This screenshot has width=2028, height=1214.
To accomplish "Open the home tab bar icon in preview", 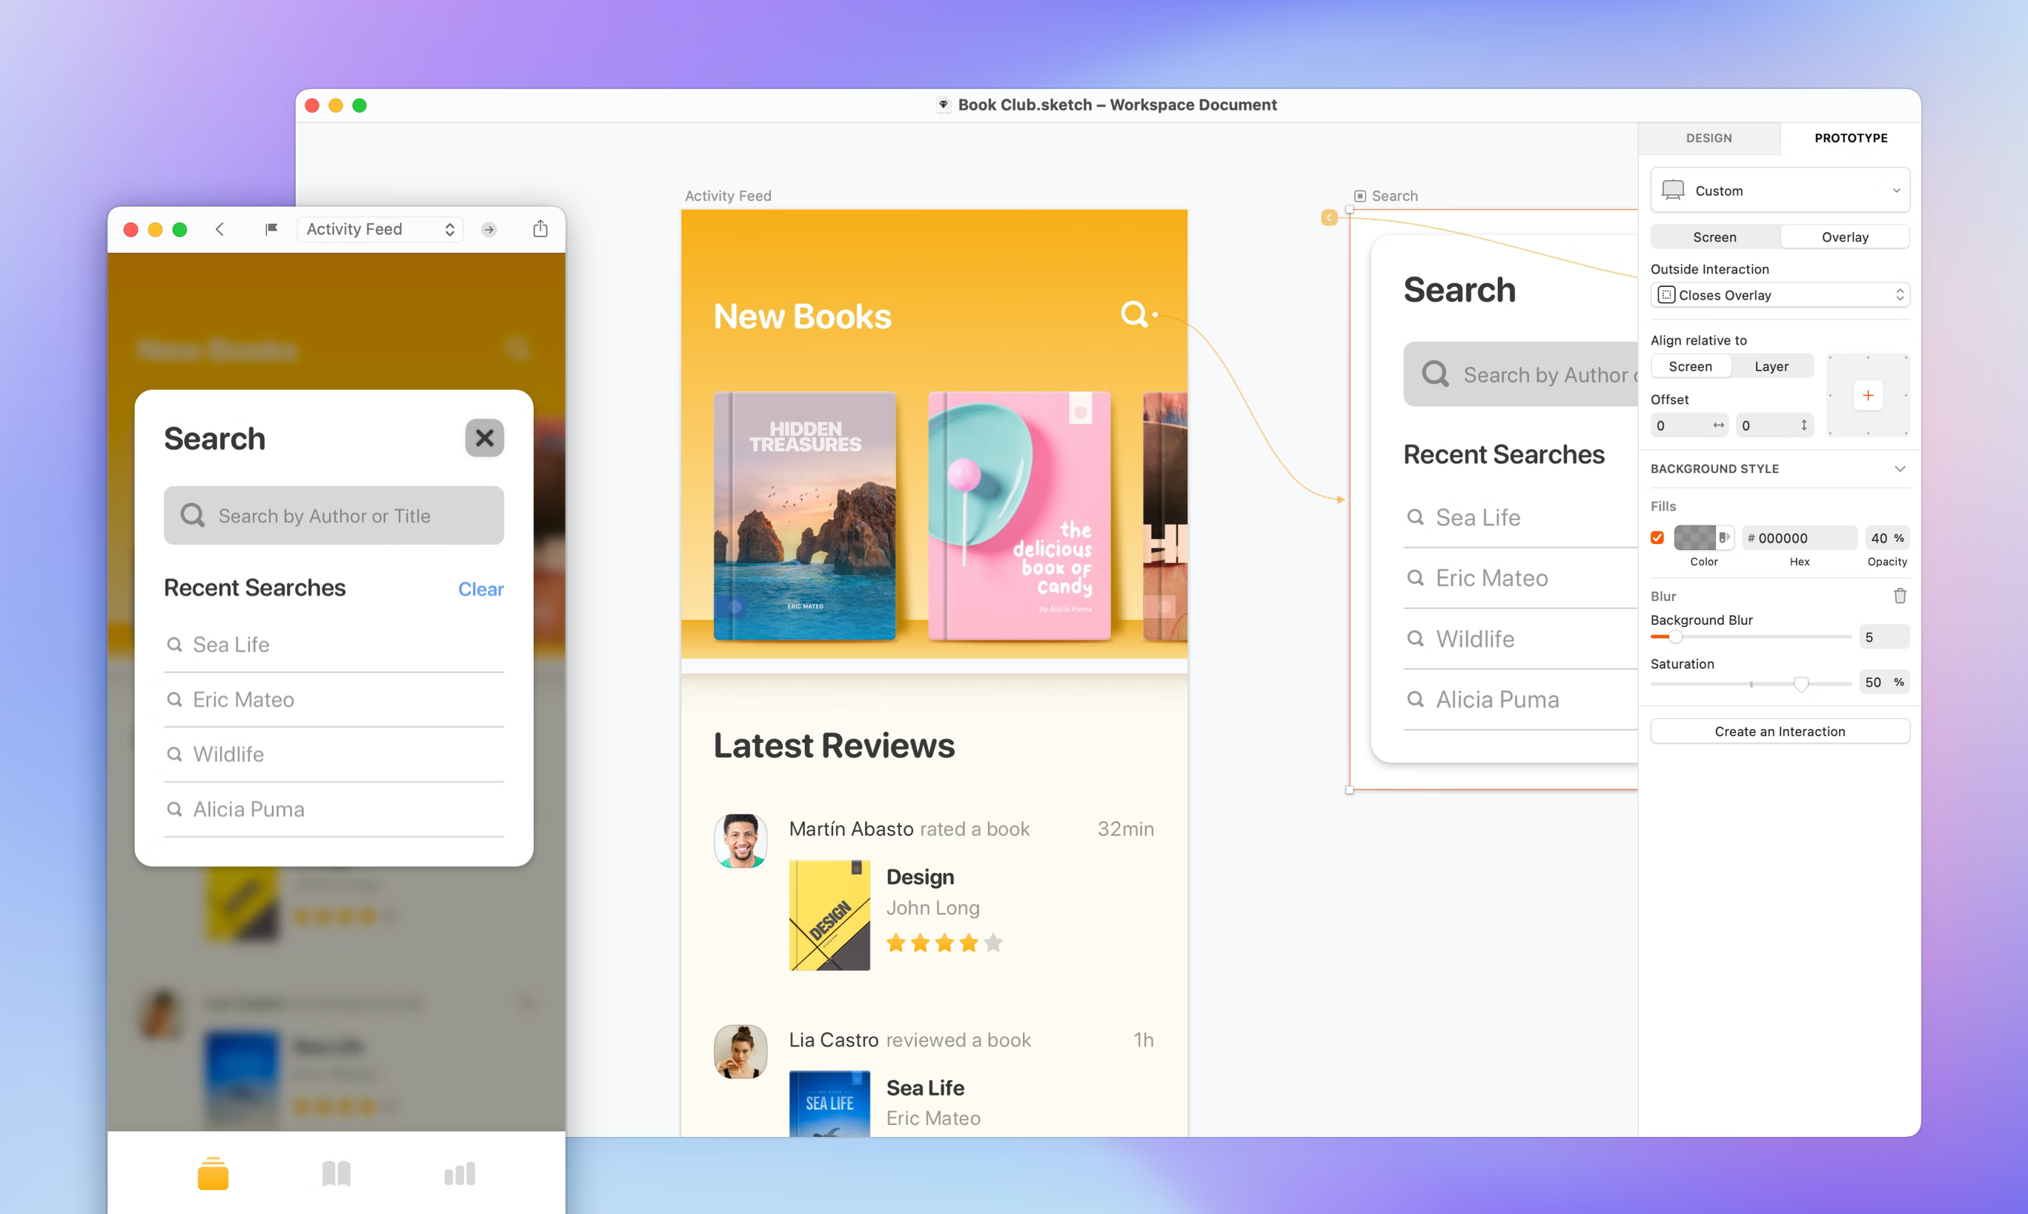I will point(213,1173).
